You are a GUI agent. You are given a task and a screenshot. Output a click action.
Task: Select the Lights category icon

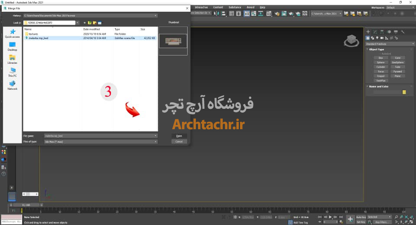377,38
